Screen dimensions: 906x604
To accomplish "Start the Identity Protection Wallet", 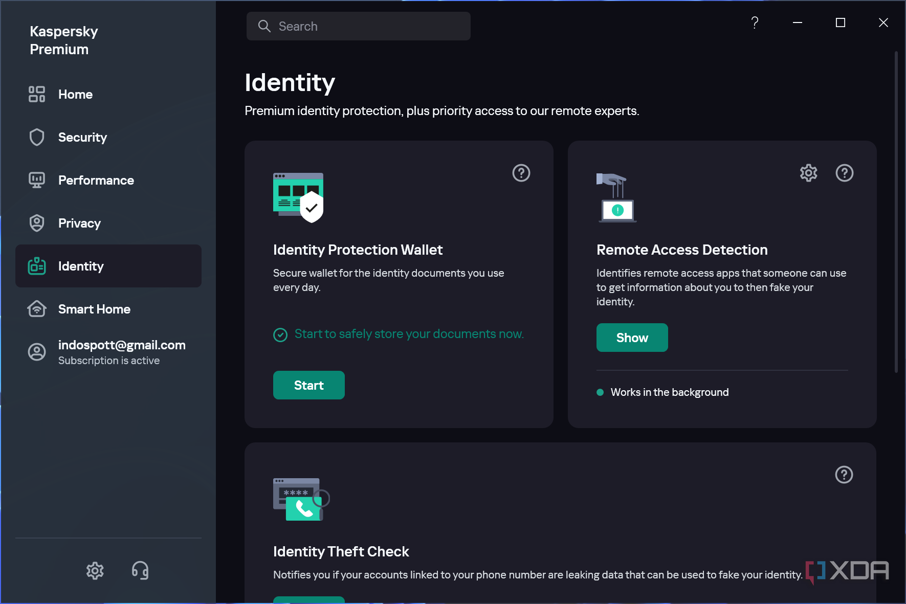I will (309, 385).
